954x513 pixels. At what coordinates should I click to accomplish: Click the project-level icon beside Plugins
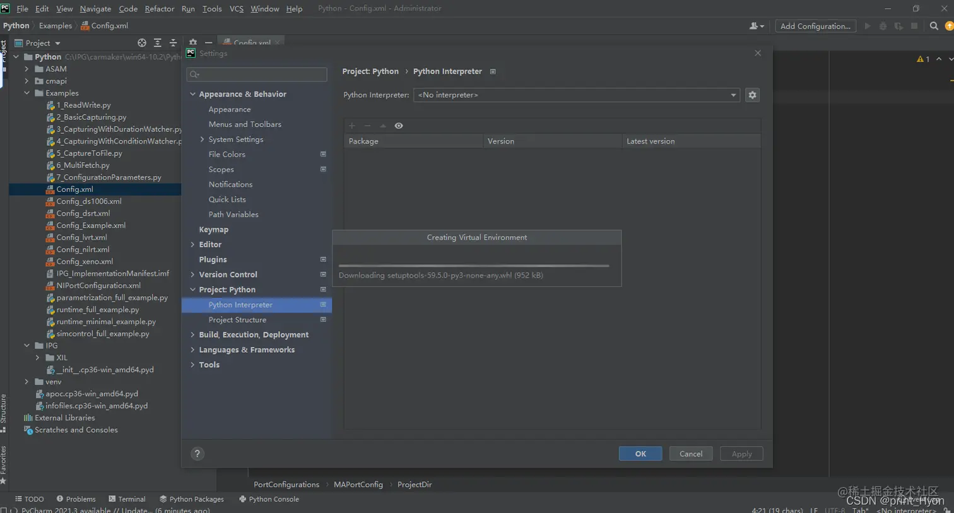coord(323,259)
